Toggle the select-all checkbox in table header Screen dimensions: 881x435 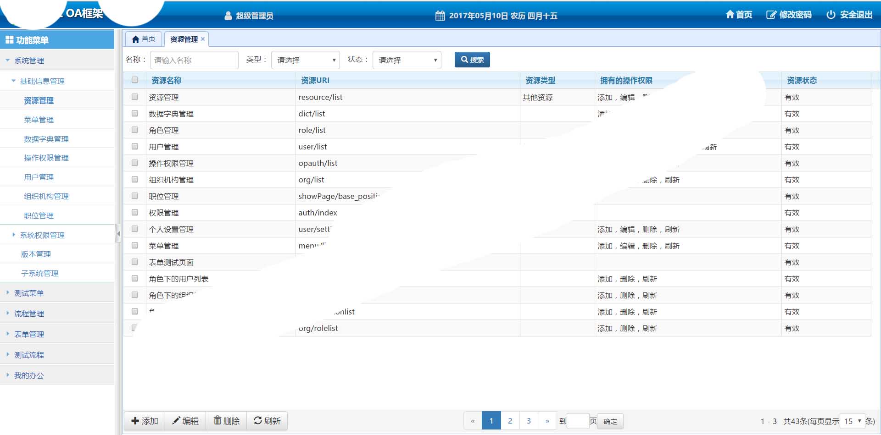click(135, 80)
